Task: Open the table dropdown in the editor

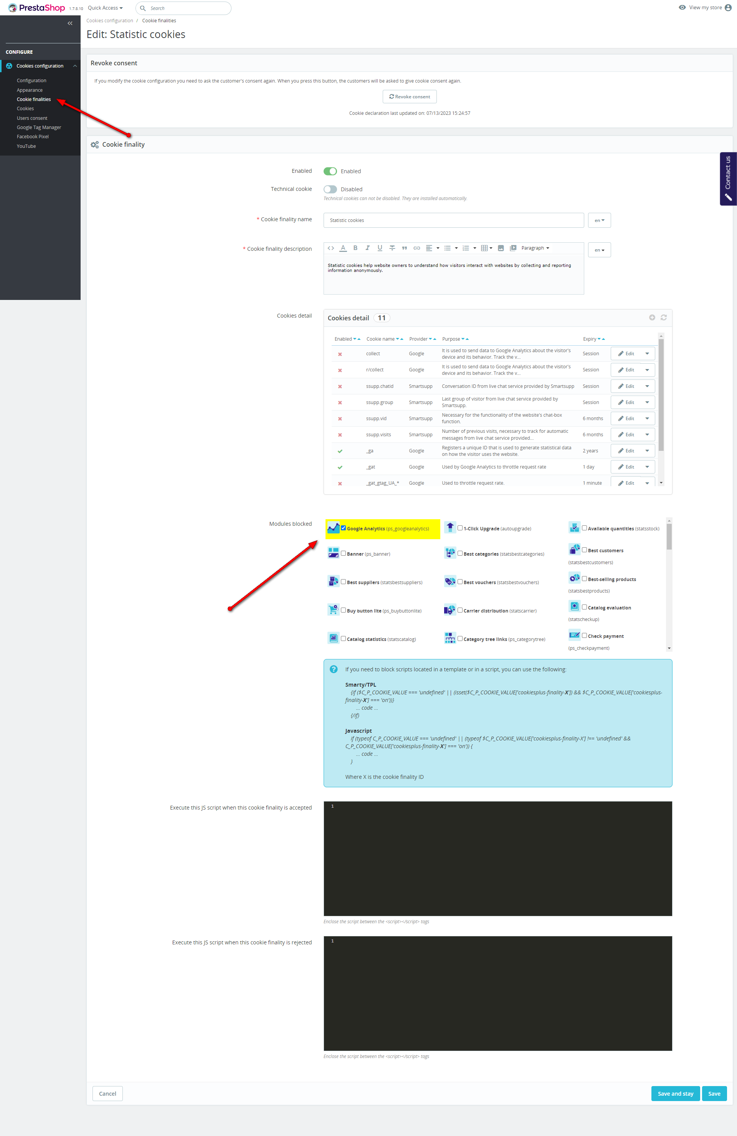Action: pyautogui.click(x=487, y=248)
